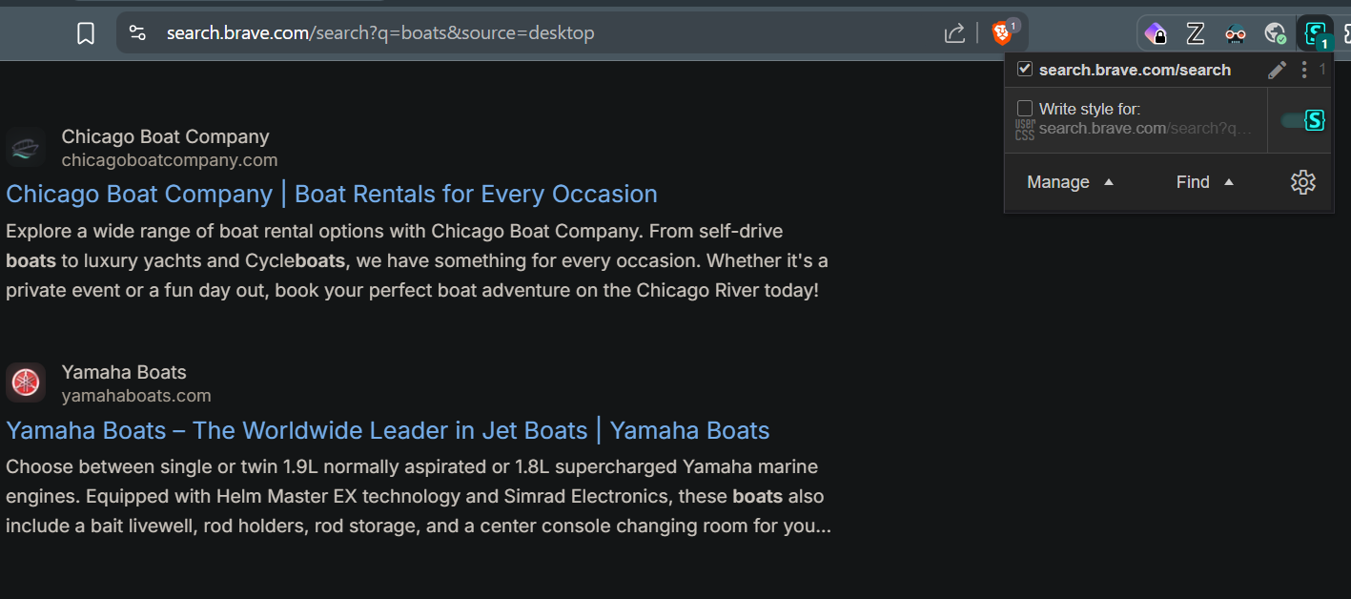Open Brave Shields lion icon

click(x=1002, y=33)
